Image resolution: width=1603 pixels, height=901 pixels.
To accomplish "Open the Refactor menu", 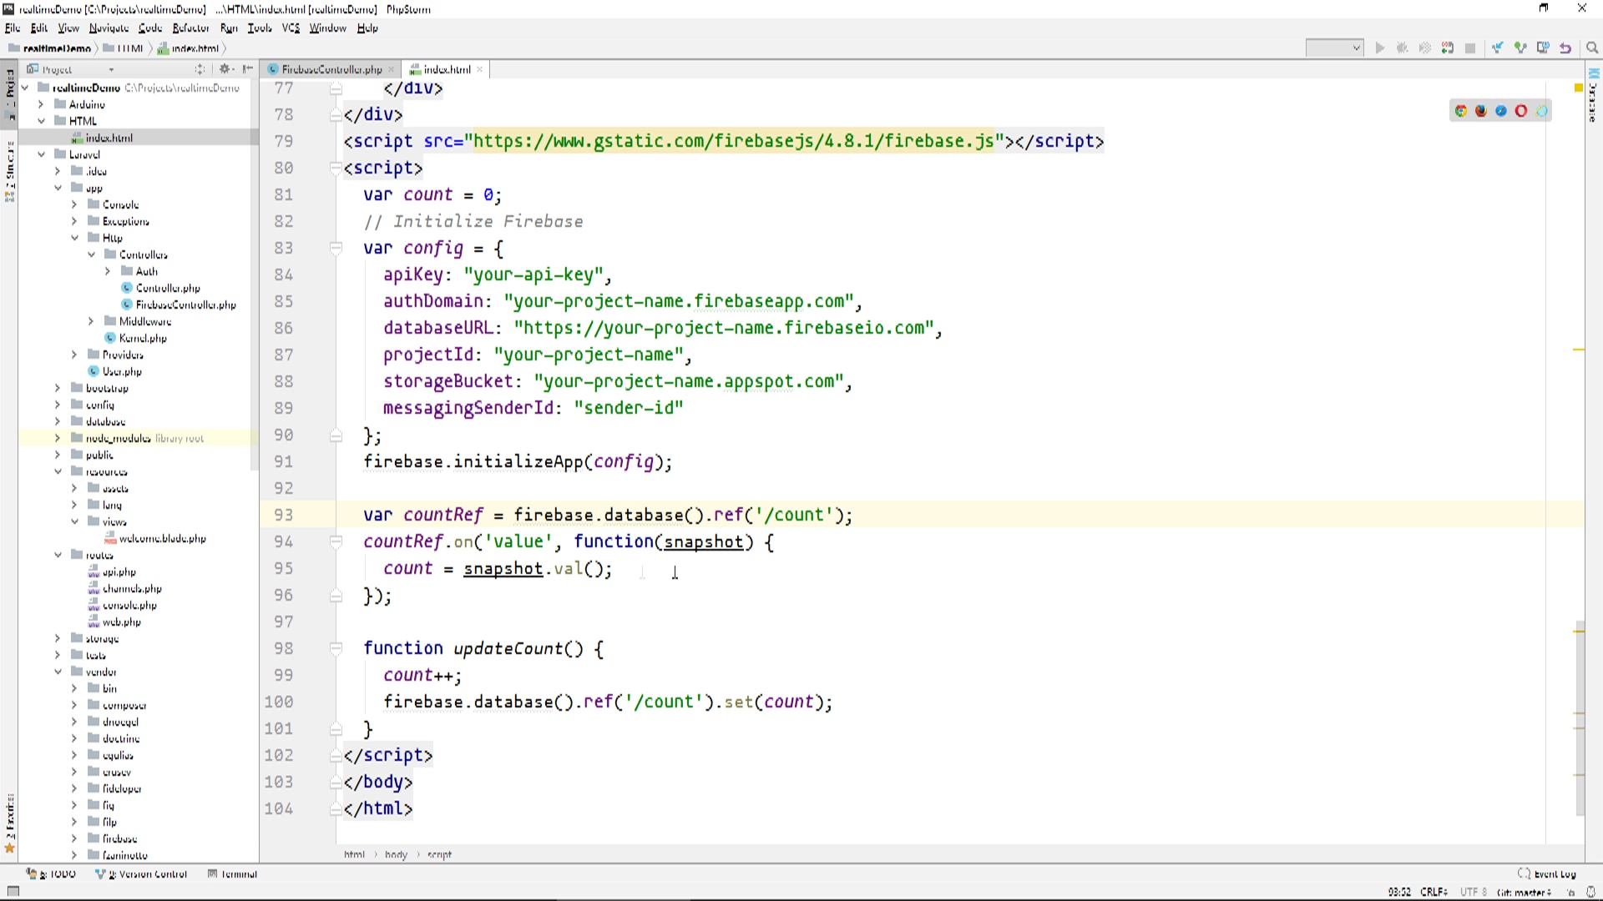I will [190, 28].
